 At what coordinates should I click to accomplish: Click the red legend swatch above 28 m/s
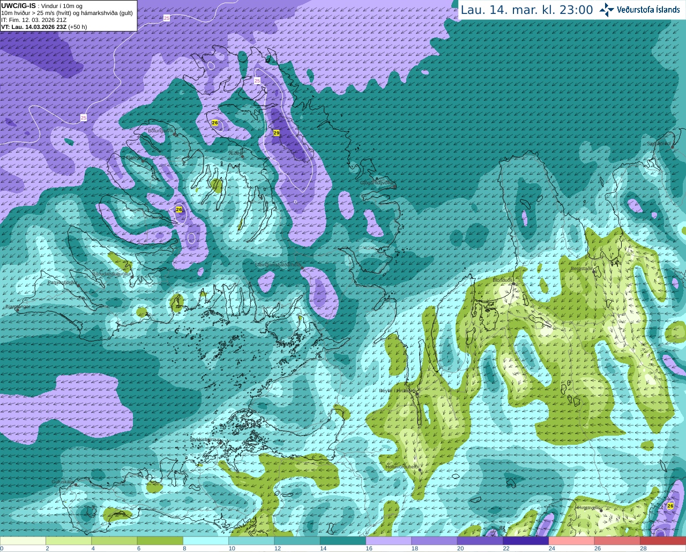[x=663, y=541]
